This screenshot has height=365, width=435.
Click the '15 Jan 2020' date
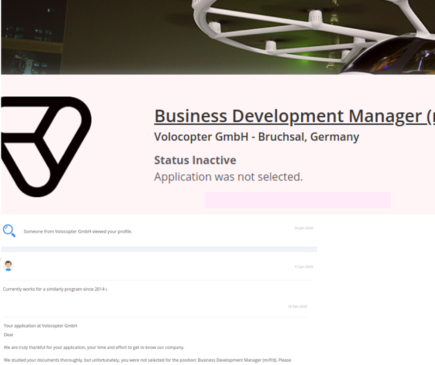[x=304, y=267]
